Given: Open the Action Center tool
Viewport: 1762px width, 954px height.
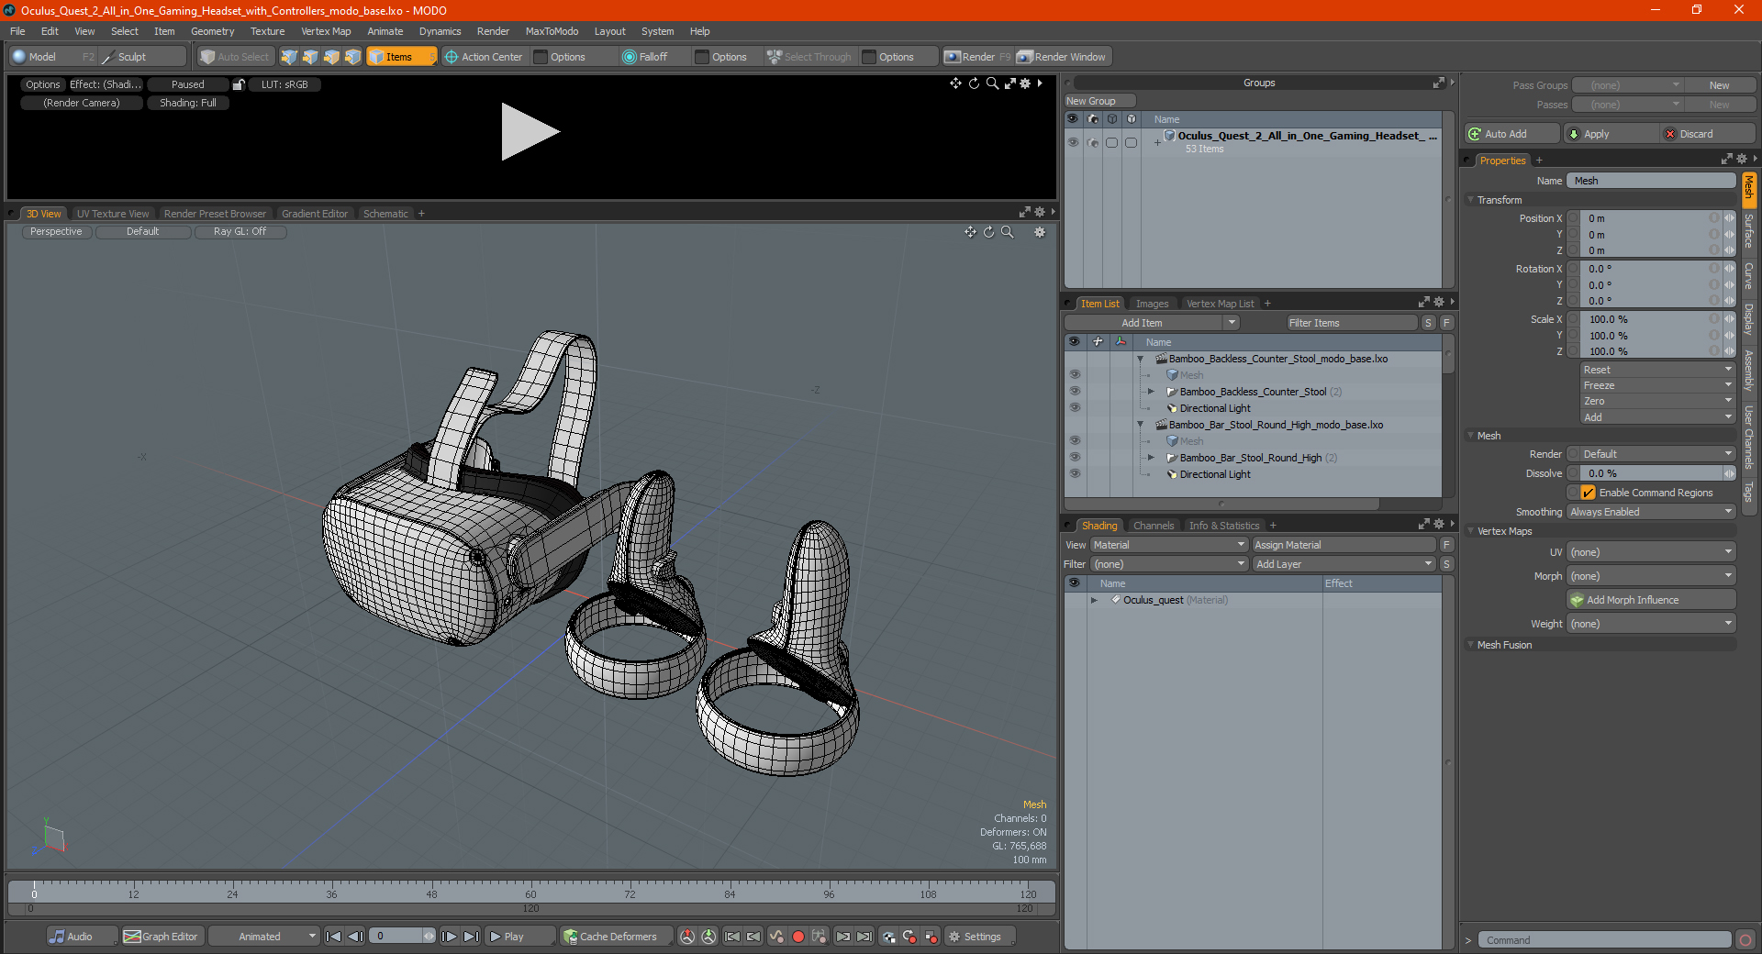Looking at the screenshot, I should tap(484, 57).
